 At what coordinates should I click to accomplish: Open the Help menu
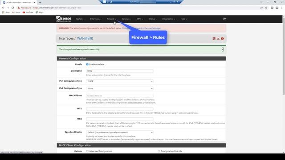pyautogui.click(x=183, y=19)
